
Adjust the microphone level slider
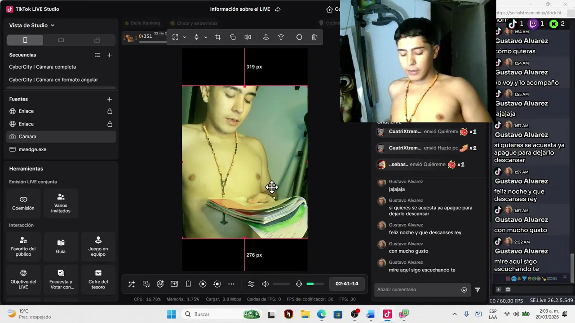tap(315, 284)
